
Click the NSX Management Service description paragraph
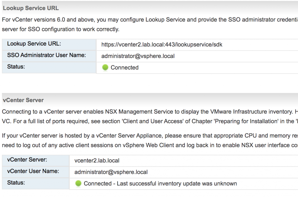pos(150,117)
